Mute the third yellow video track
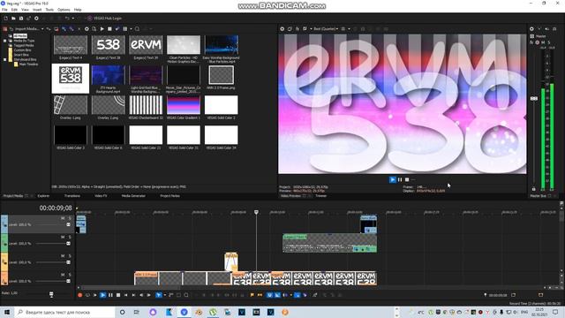565x318 pixels. point(63,255)
